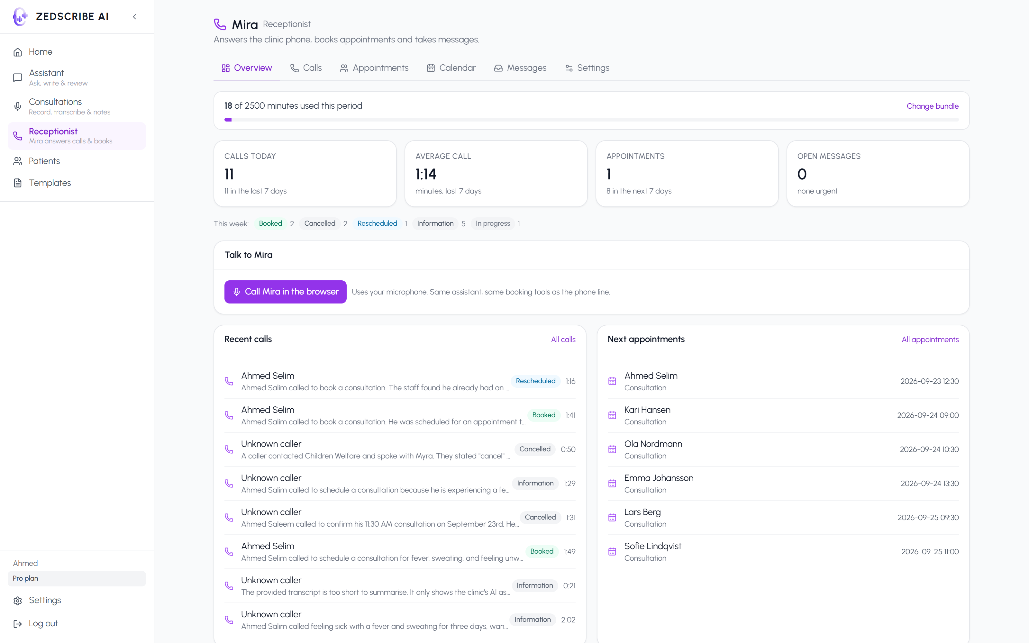This screenshot has width=1029, height=643.
Task: Switch to the Overview tab
Action: (247, 68)
